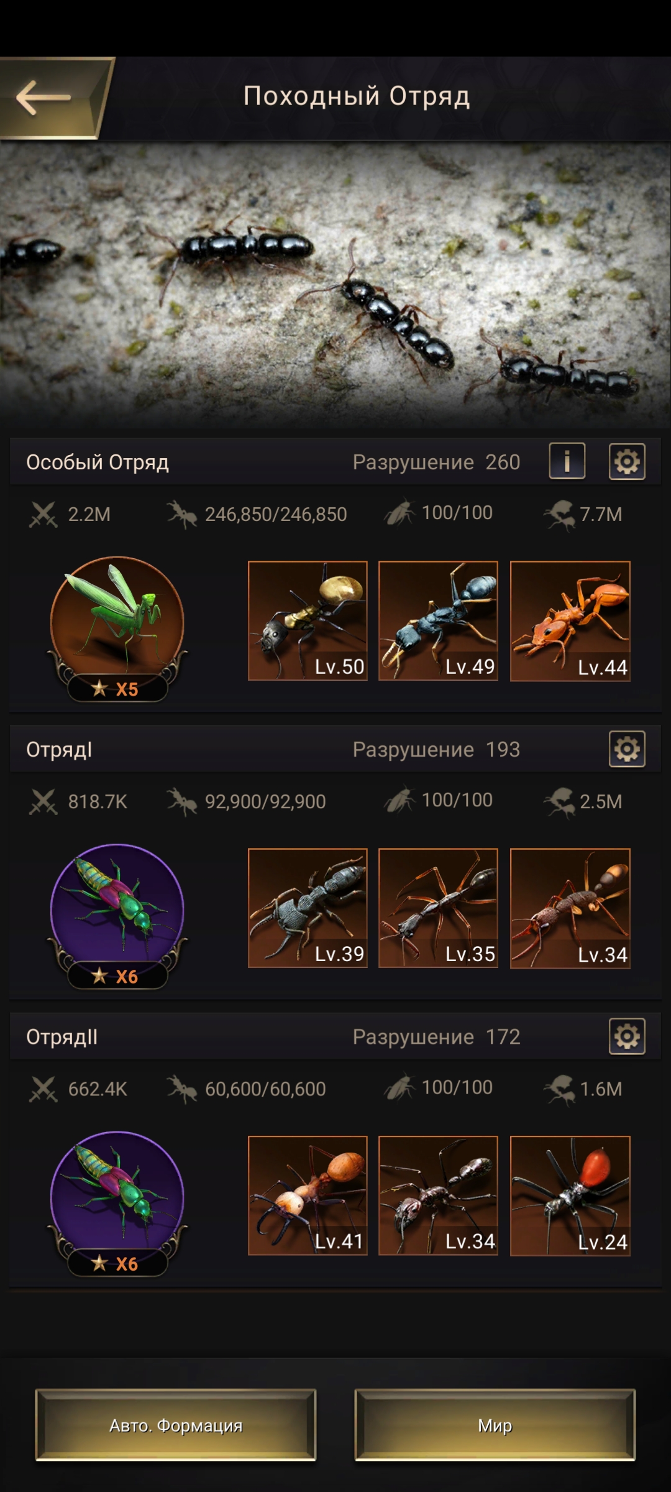Select ОтрядI jewel beetle leader portrait
The width and height of the screenshot is (671, 1492).
117,910
